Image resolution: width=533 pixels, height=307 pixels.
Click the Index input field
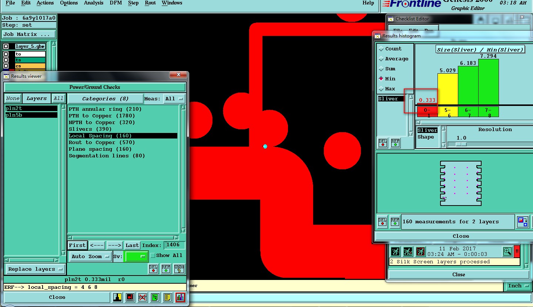click(175, 245)
